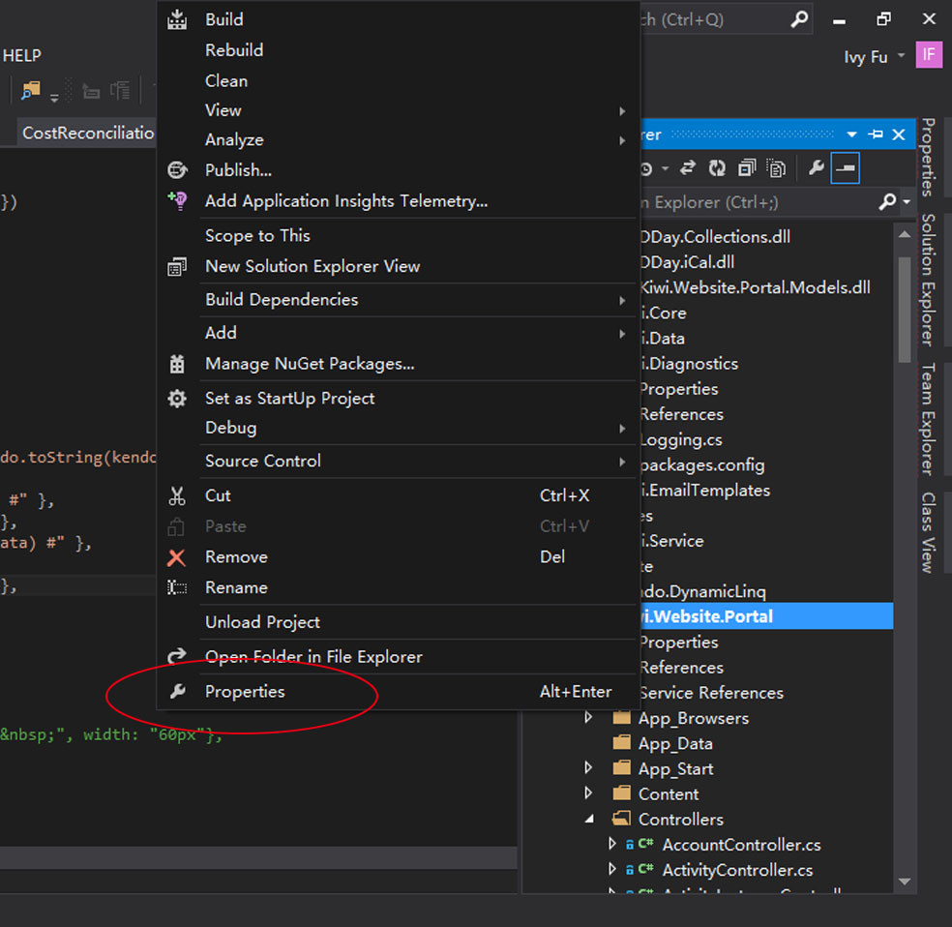Viewport: 952px width, 927px height.
Task: Open the search options dropdown arrow
Action: (x=907, y=201)
